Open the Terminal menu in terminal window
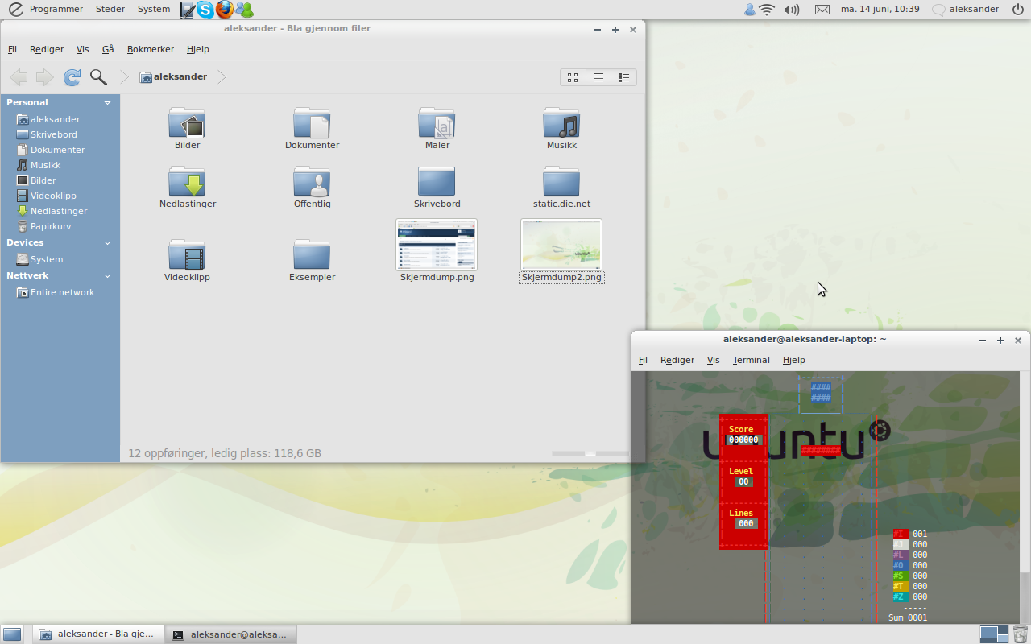This screenshot has height=644, width=1031. click(752, 360)
